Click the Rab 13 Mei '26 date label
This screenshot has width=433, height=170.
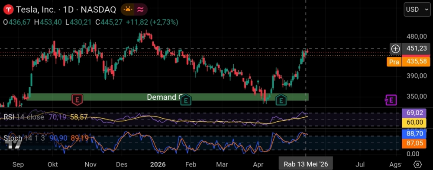tap(306, 164)
